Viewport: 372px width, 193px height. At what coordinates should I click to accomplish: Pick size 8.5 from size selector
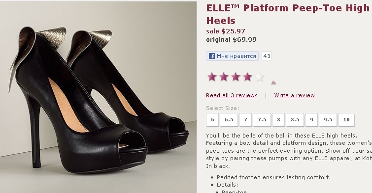point(295,120)
